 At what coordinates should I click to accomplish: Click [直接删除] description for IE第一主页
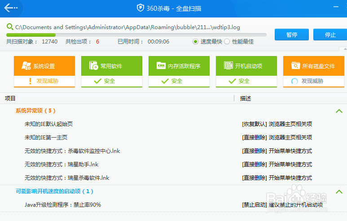click(x=277, y=138)
